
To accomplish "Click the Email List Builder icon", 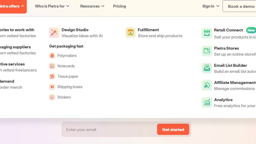I will (x=207, y=68).
